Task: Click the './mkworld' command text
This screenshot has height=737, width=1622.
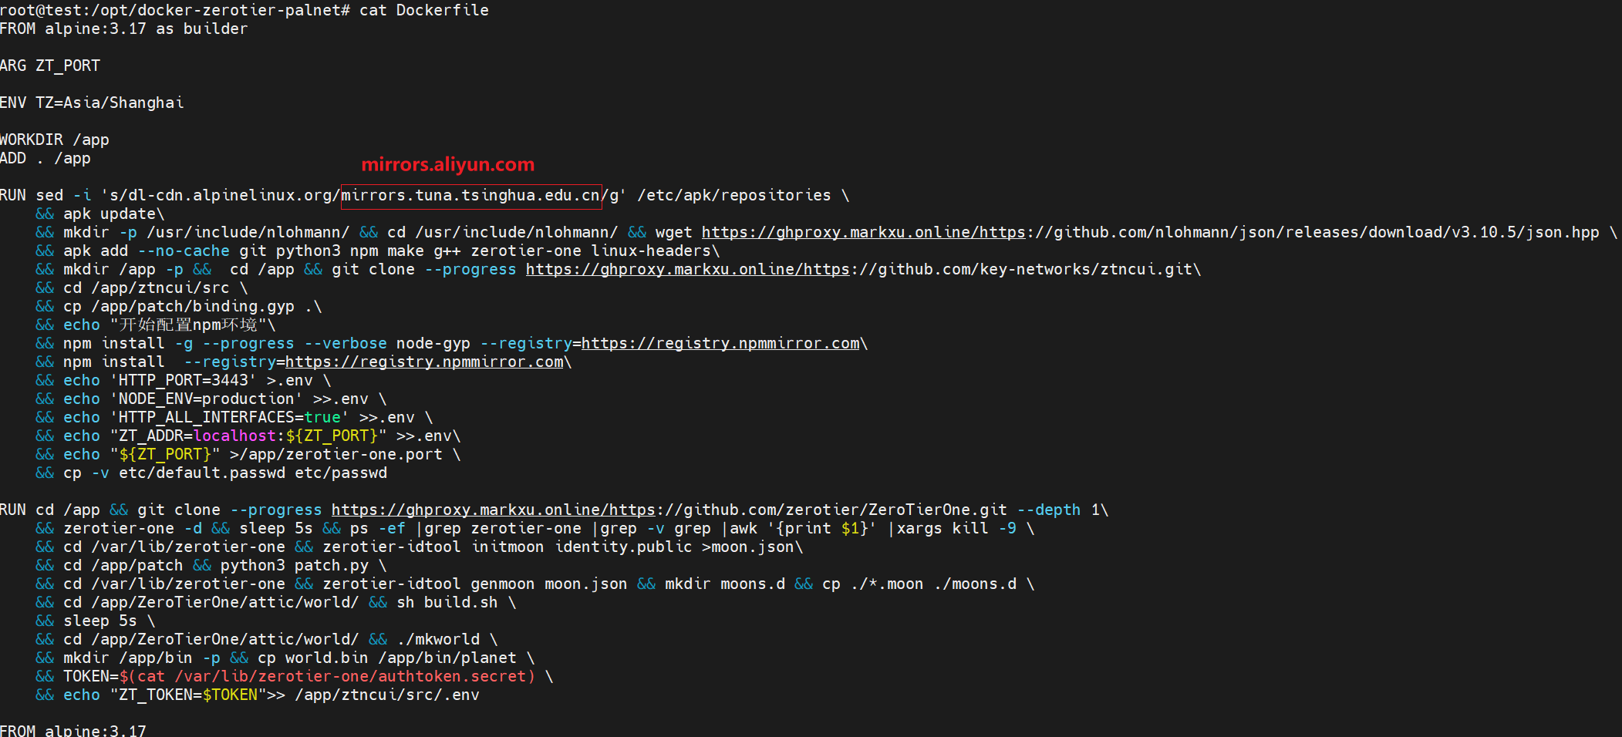Action: [438, 639]
